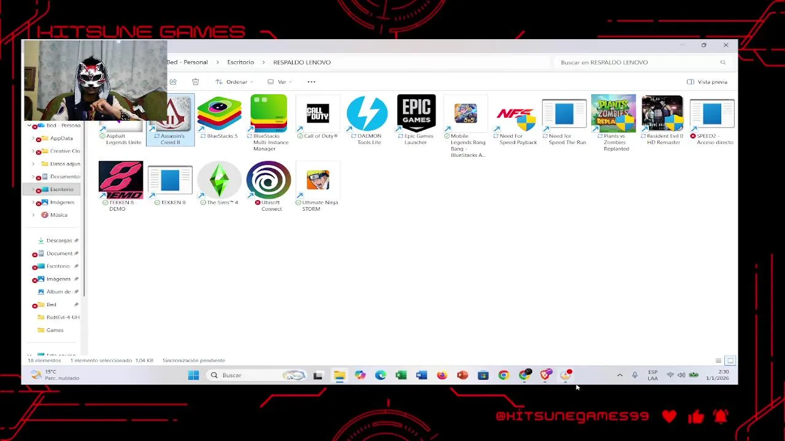Show hidden system tray icons

[x=619, y=375]
